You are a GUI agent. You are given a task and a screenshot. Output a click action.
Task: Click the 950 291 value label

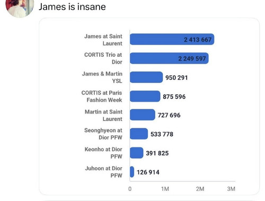point(176,77)
